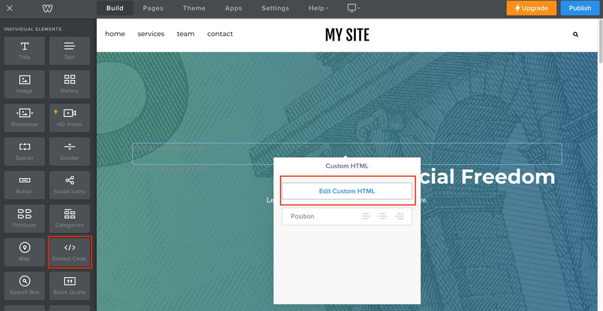Click the Custom HTML popup title
The width and height of the screenshot is (603, 311).
[347, 166]
